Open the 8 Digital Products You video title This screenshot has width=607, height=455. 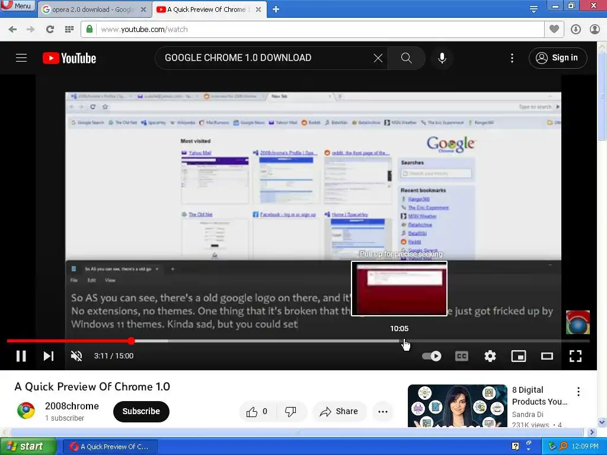[539, 396]
